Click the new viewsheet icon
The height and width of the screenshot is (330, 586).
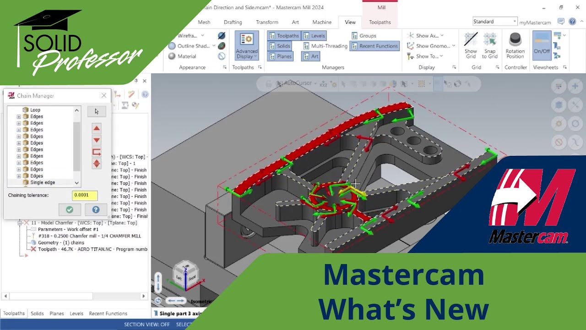(x=557, y=36)
